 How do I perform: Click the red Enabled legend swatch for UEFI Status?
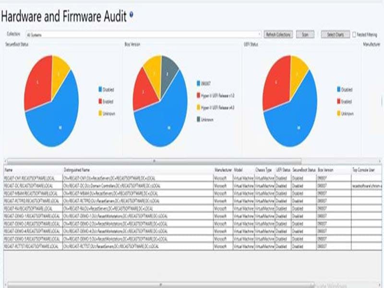(339, 101)
